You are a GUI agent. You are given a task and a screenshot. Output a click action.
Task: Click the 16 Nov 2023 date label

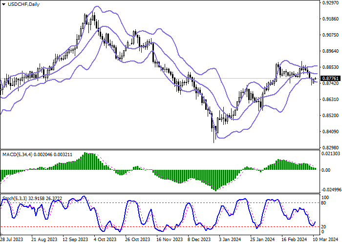(x=170, y=240)
